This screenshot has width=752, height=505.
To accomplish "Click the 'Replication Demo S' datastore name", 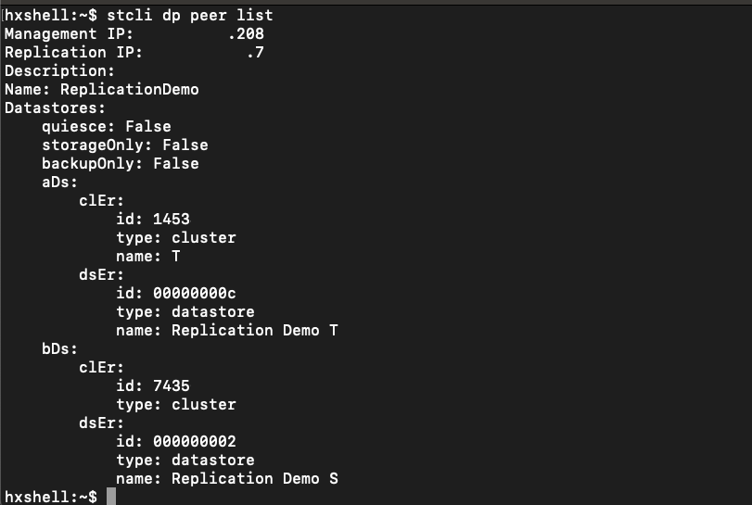I will [x=255, y=478].
